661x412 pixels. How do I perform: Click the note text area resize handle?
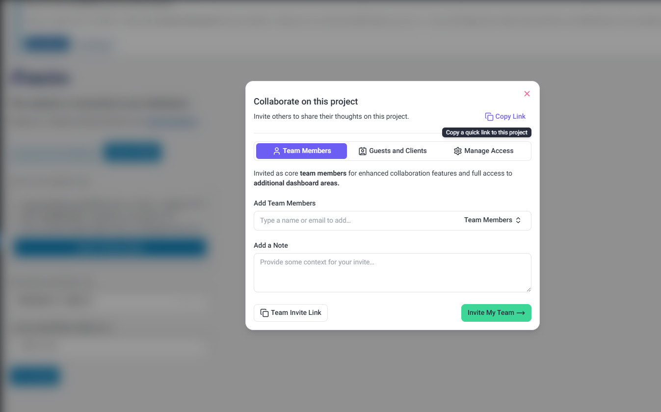529,289
